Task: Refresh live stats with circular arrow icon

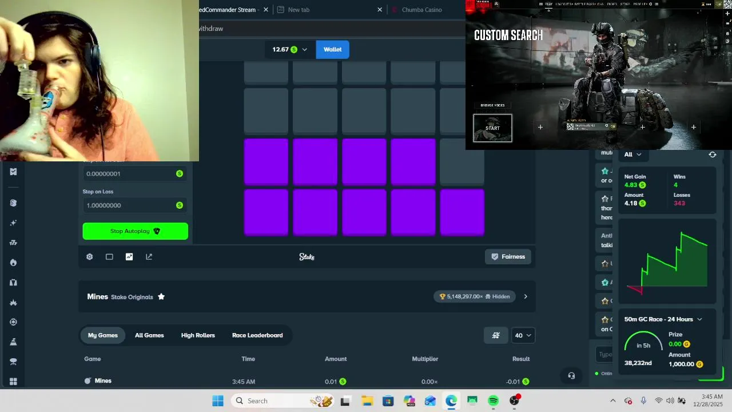Action: click(713, 154)
